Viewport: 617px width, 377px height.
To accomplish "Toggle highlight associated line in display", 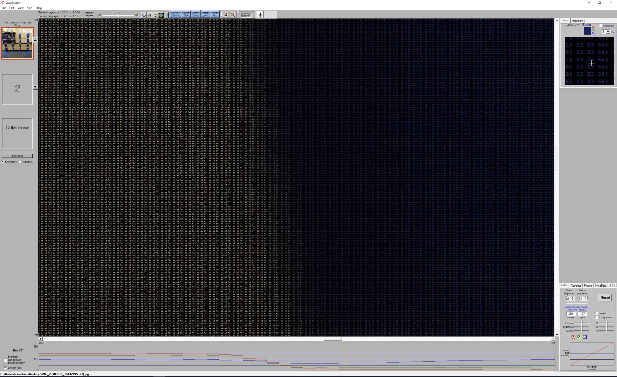I will (x=5, y=360).
